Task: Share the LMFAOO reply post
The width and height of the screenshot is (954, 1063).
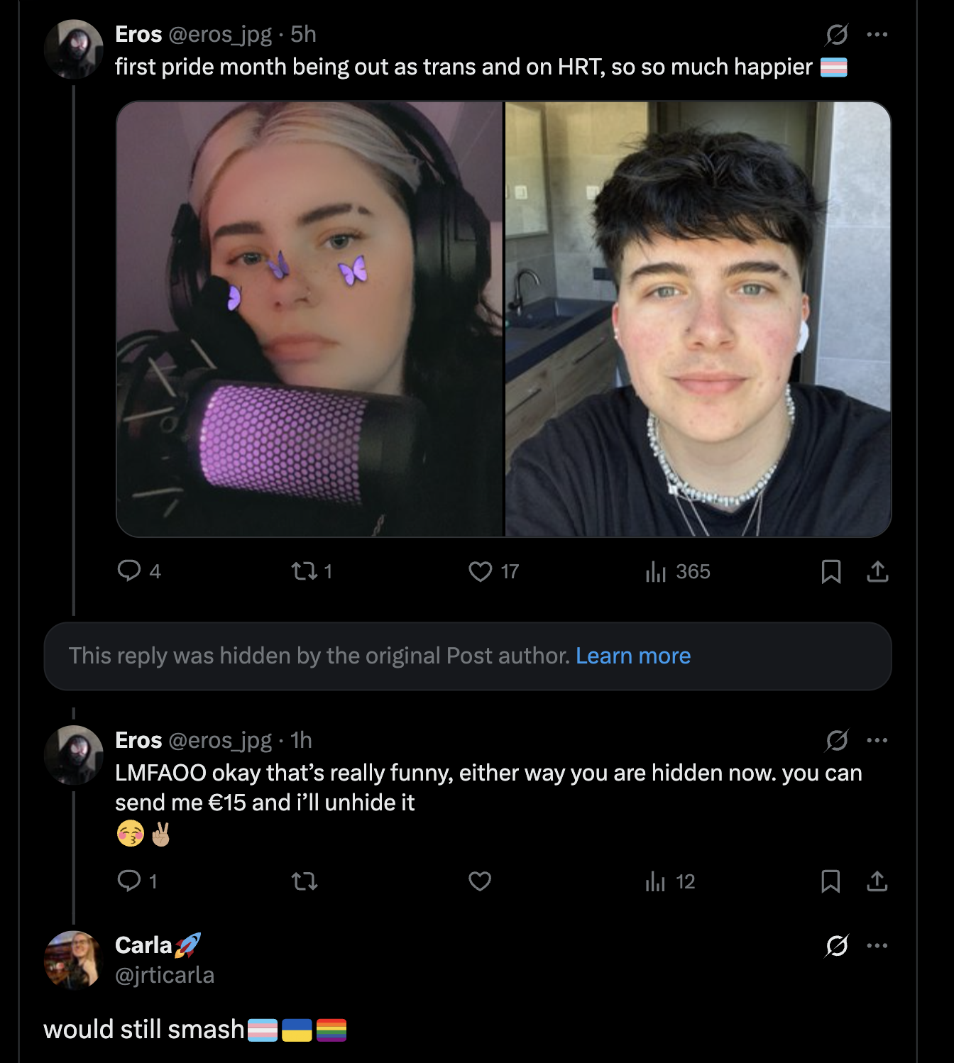Action: pyautogui.click(x=877, y=881)
